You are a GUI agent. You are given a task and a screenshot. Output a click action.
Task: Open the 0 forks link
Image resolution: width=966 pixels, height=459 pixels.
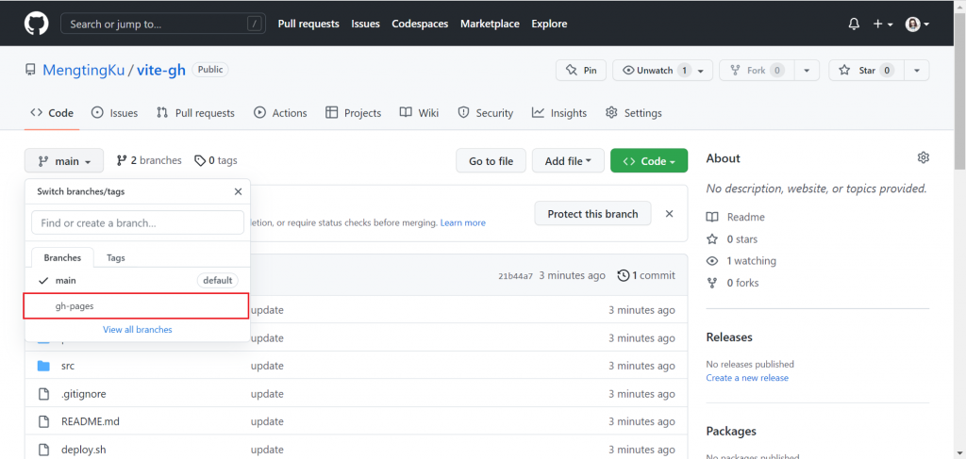point(732,283)
